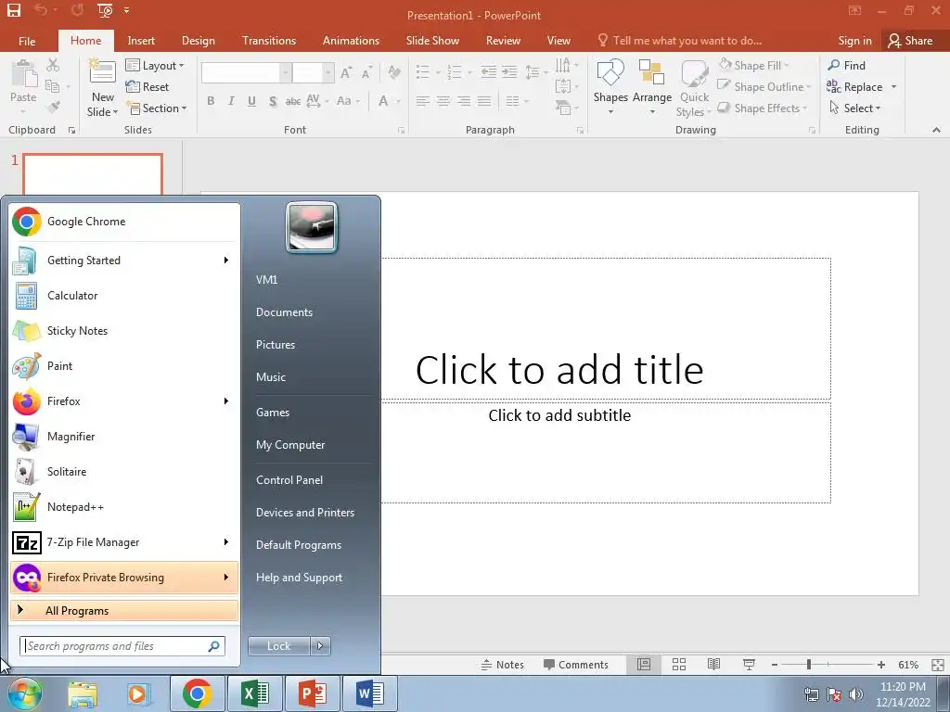Expand Getting Started submenu arrow
The width and height of the screenshot is (950, 712).
coord(226,261)
